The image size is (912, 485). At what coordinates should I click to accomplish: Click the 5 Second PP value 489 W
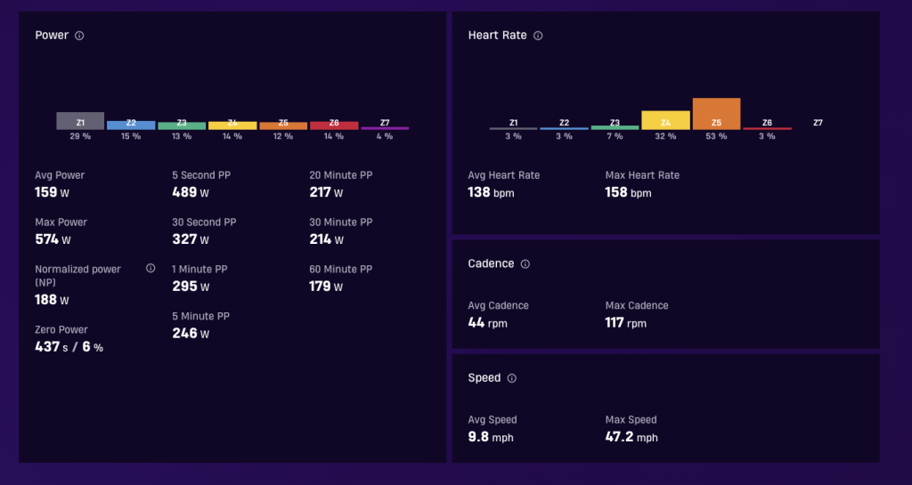(x=191, y=192)
